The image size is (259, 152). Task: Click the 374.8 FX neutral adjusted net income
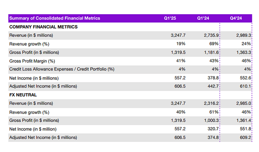212,137
